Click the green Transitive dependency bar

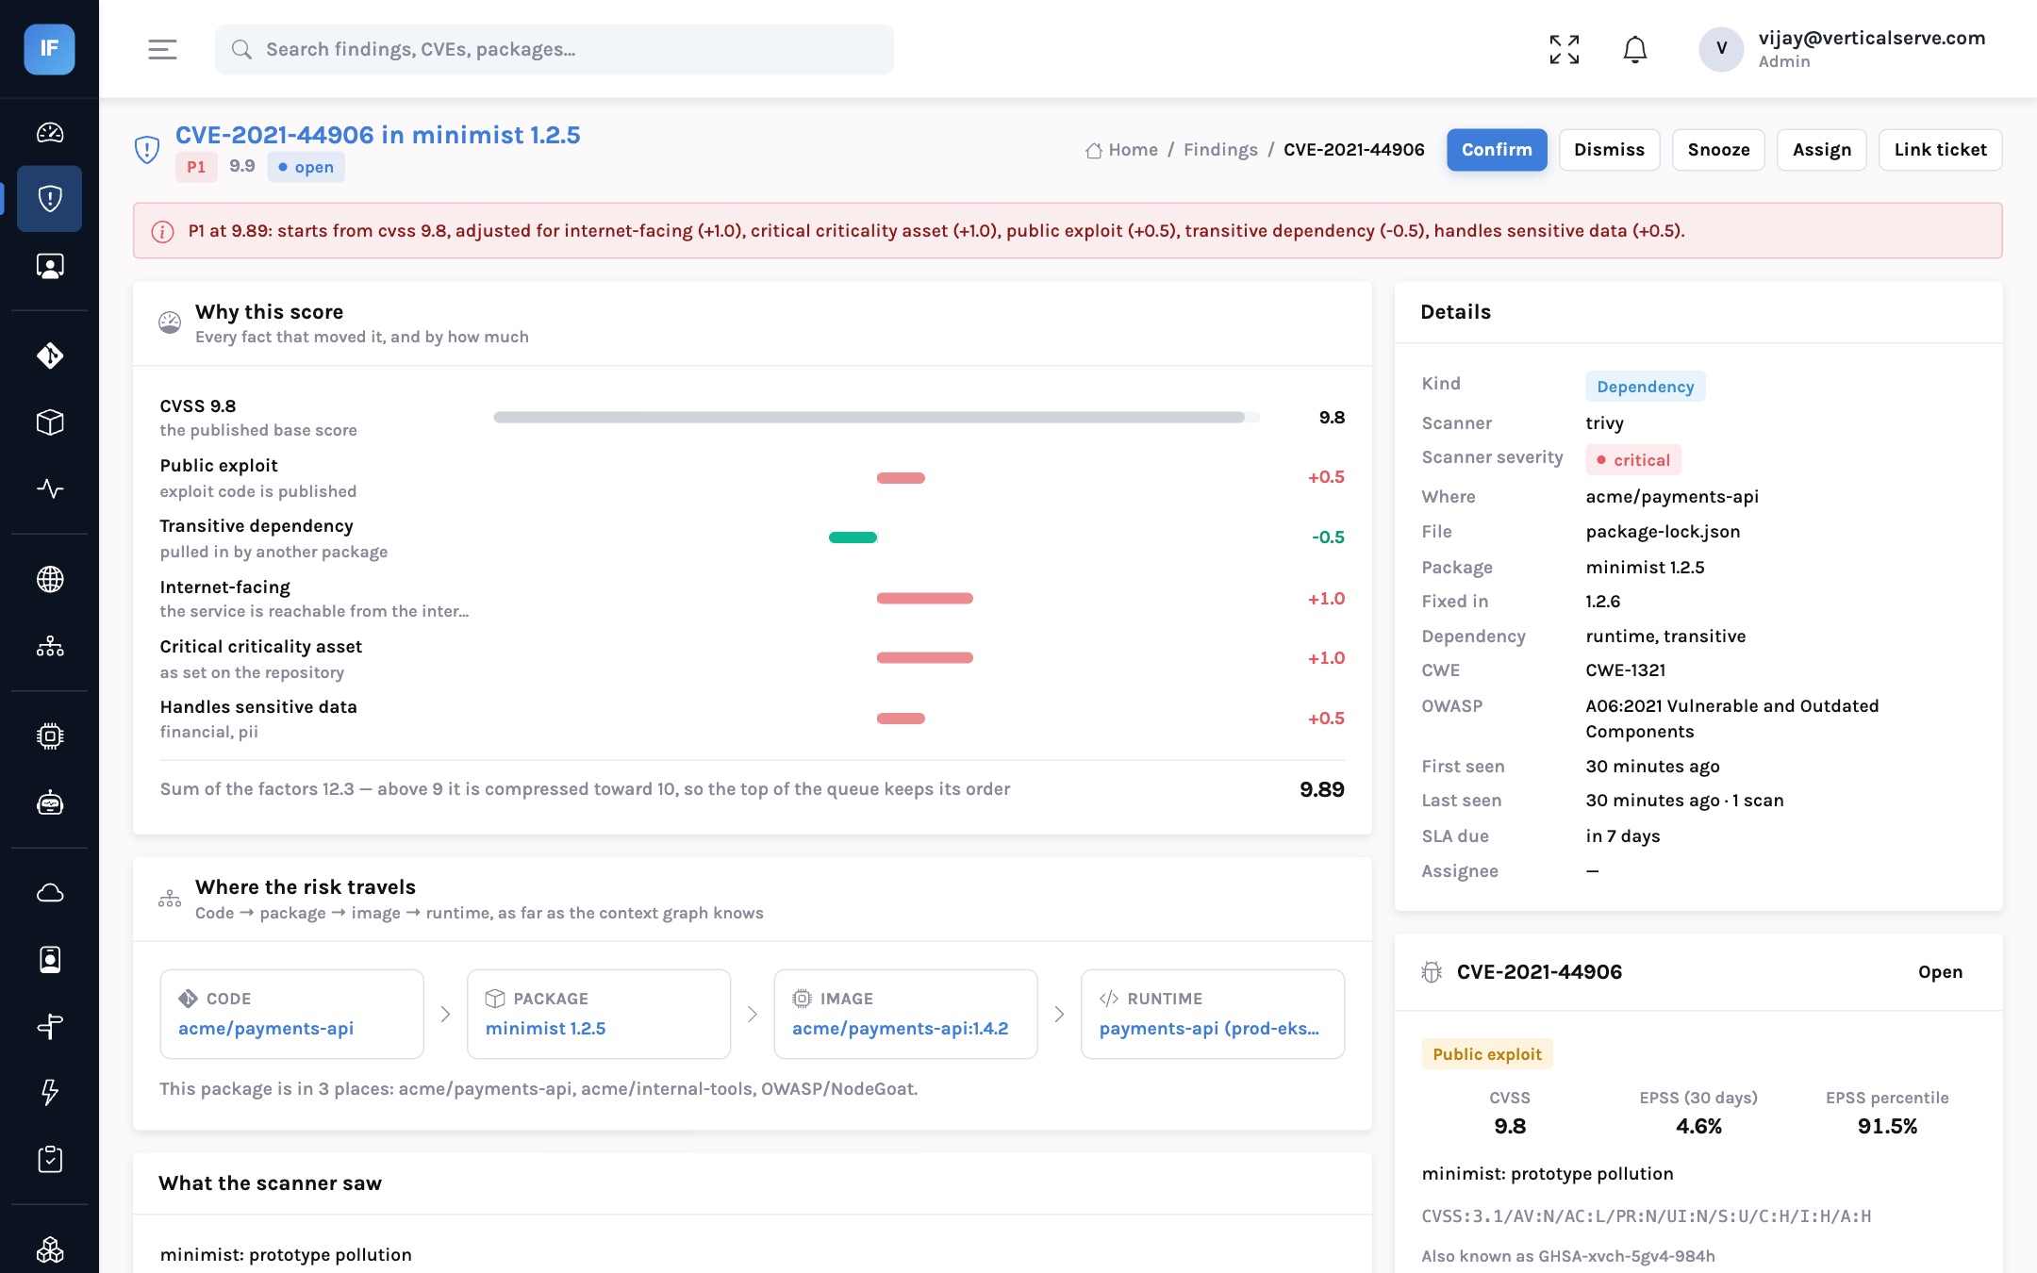(853, 537)
